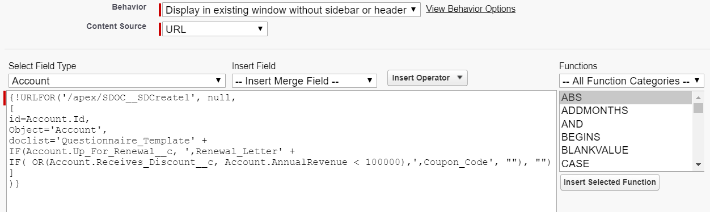Select ADDMONTHS in the functions list
This screenshot has width=710, height=212.
(x=626, y=111)
